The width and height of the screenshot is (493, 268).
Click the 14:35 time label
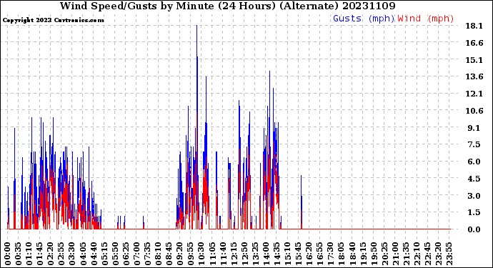[277, 254]
